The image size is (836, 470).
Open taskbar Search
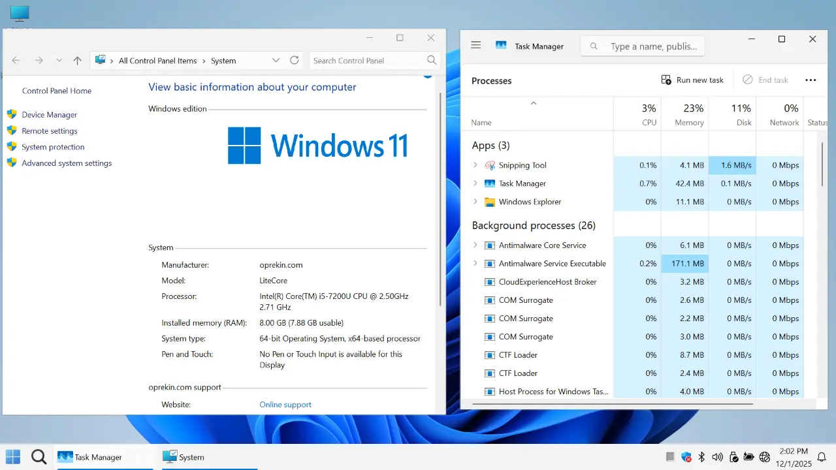coord(39,457)
